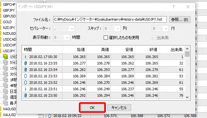This screenshot has width=207, height=118.
Task: Click 1時間 timeframe database icon
Action: tap(5, 80)
